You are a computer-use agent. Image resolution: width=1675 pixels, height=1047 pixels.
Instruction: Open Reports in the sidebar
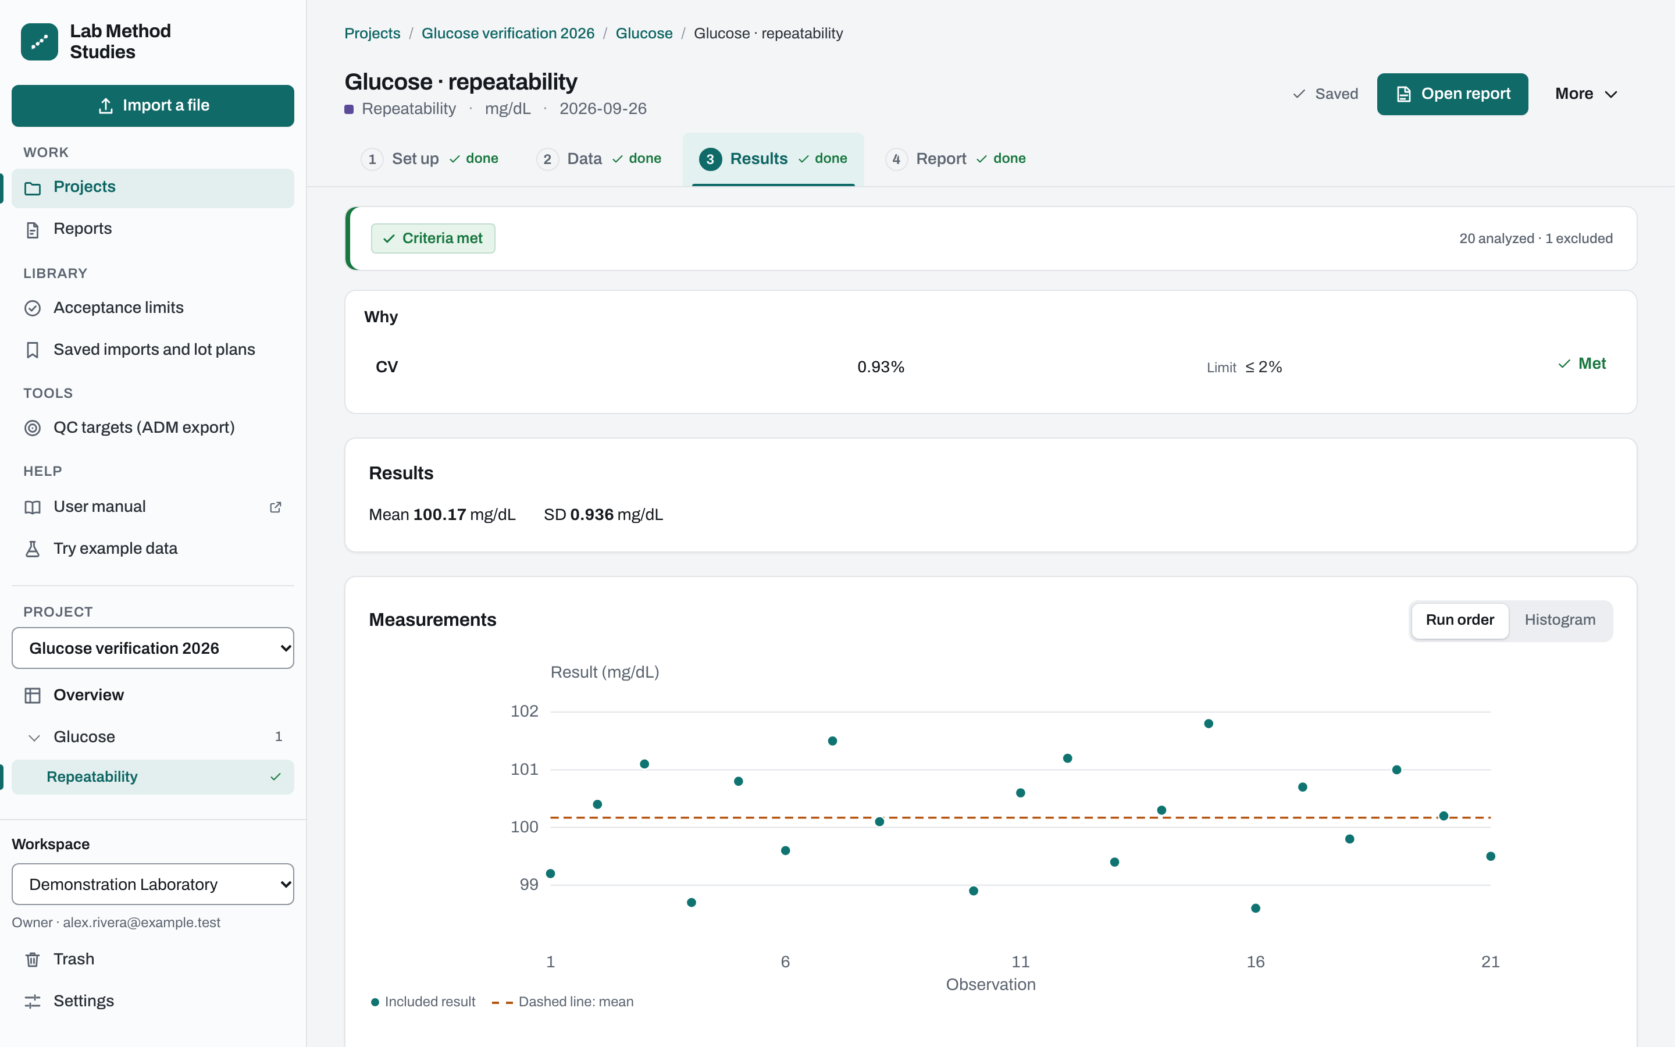click(x=153, y=229)
